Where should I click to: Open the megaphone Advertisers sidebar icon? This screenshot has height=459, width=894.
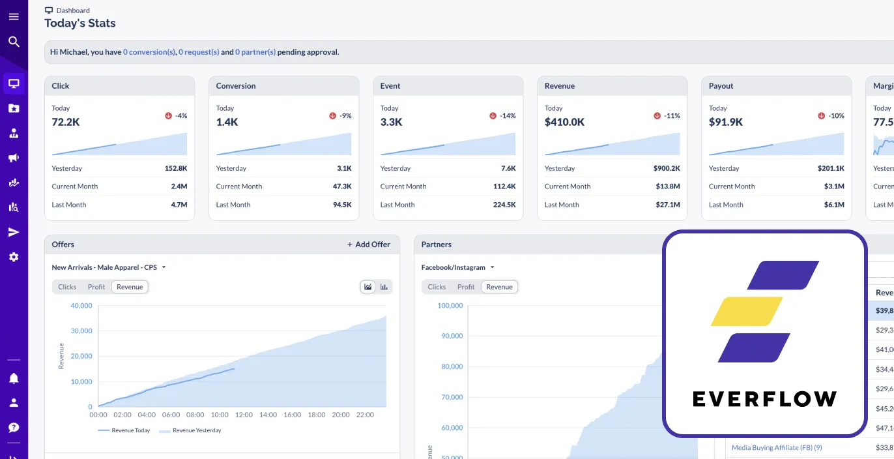(x=14, y=158)
